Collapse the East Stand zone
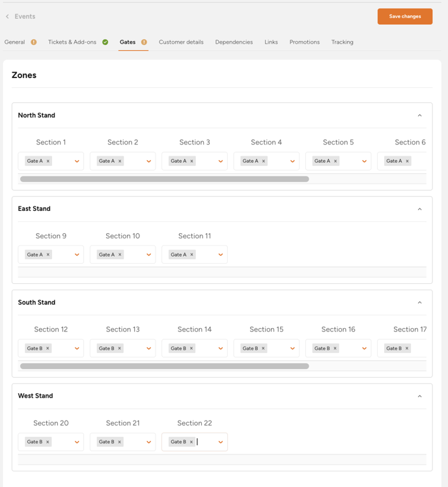448x487 pixels. [419, 210]
